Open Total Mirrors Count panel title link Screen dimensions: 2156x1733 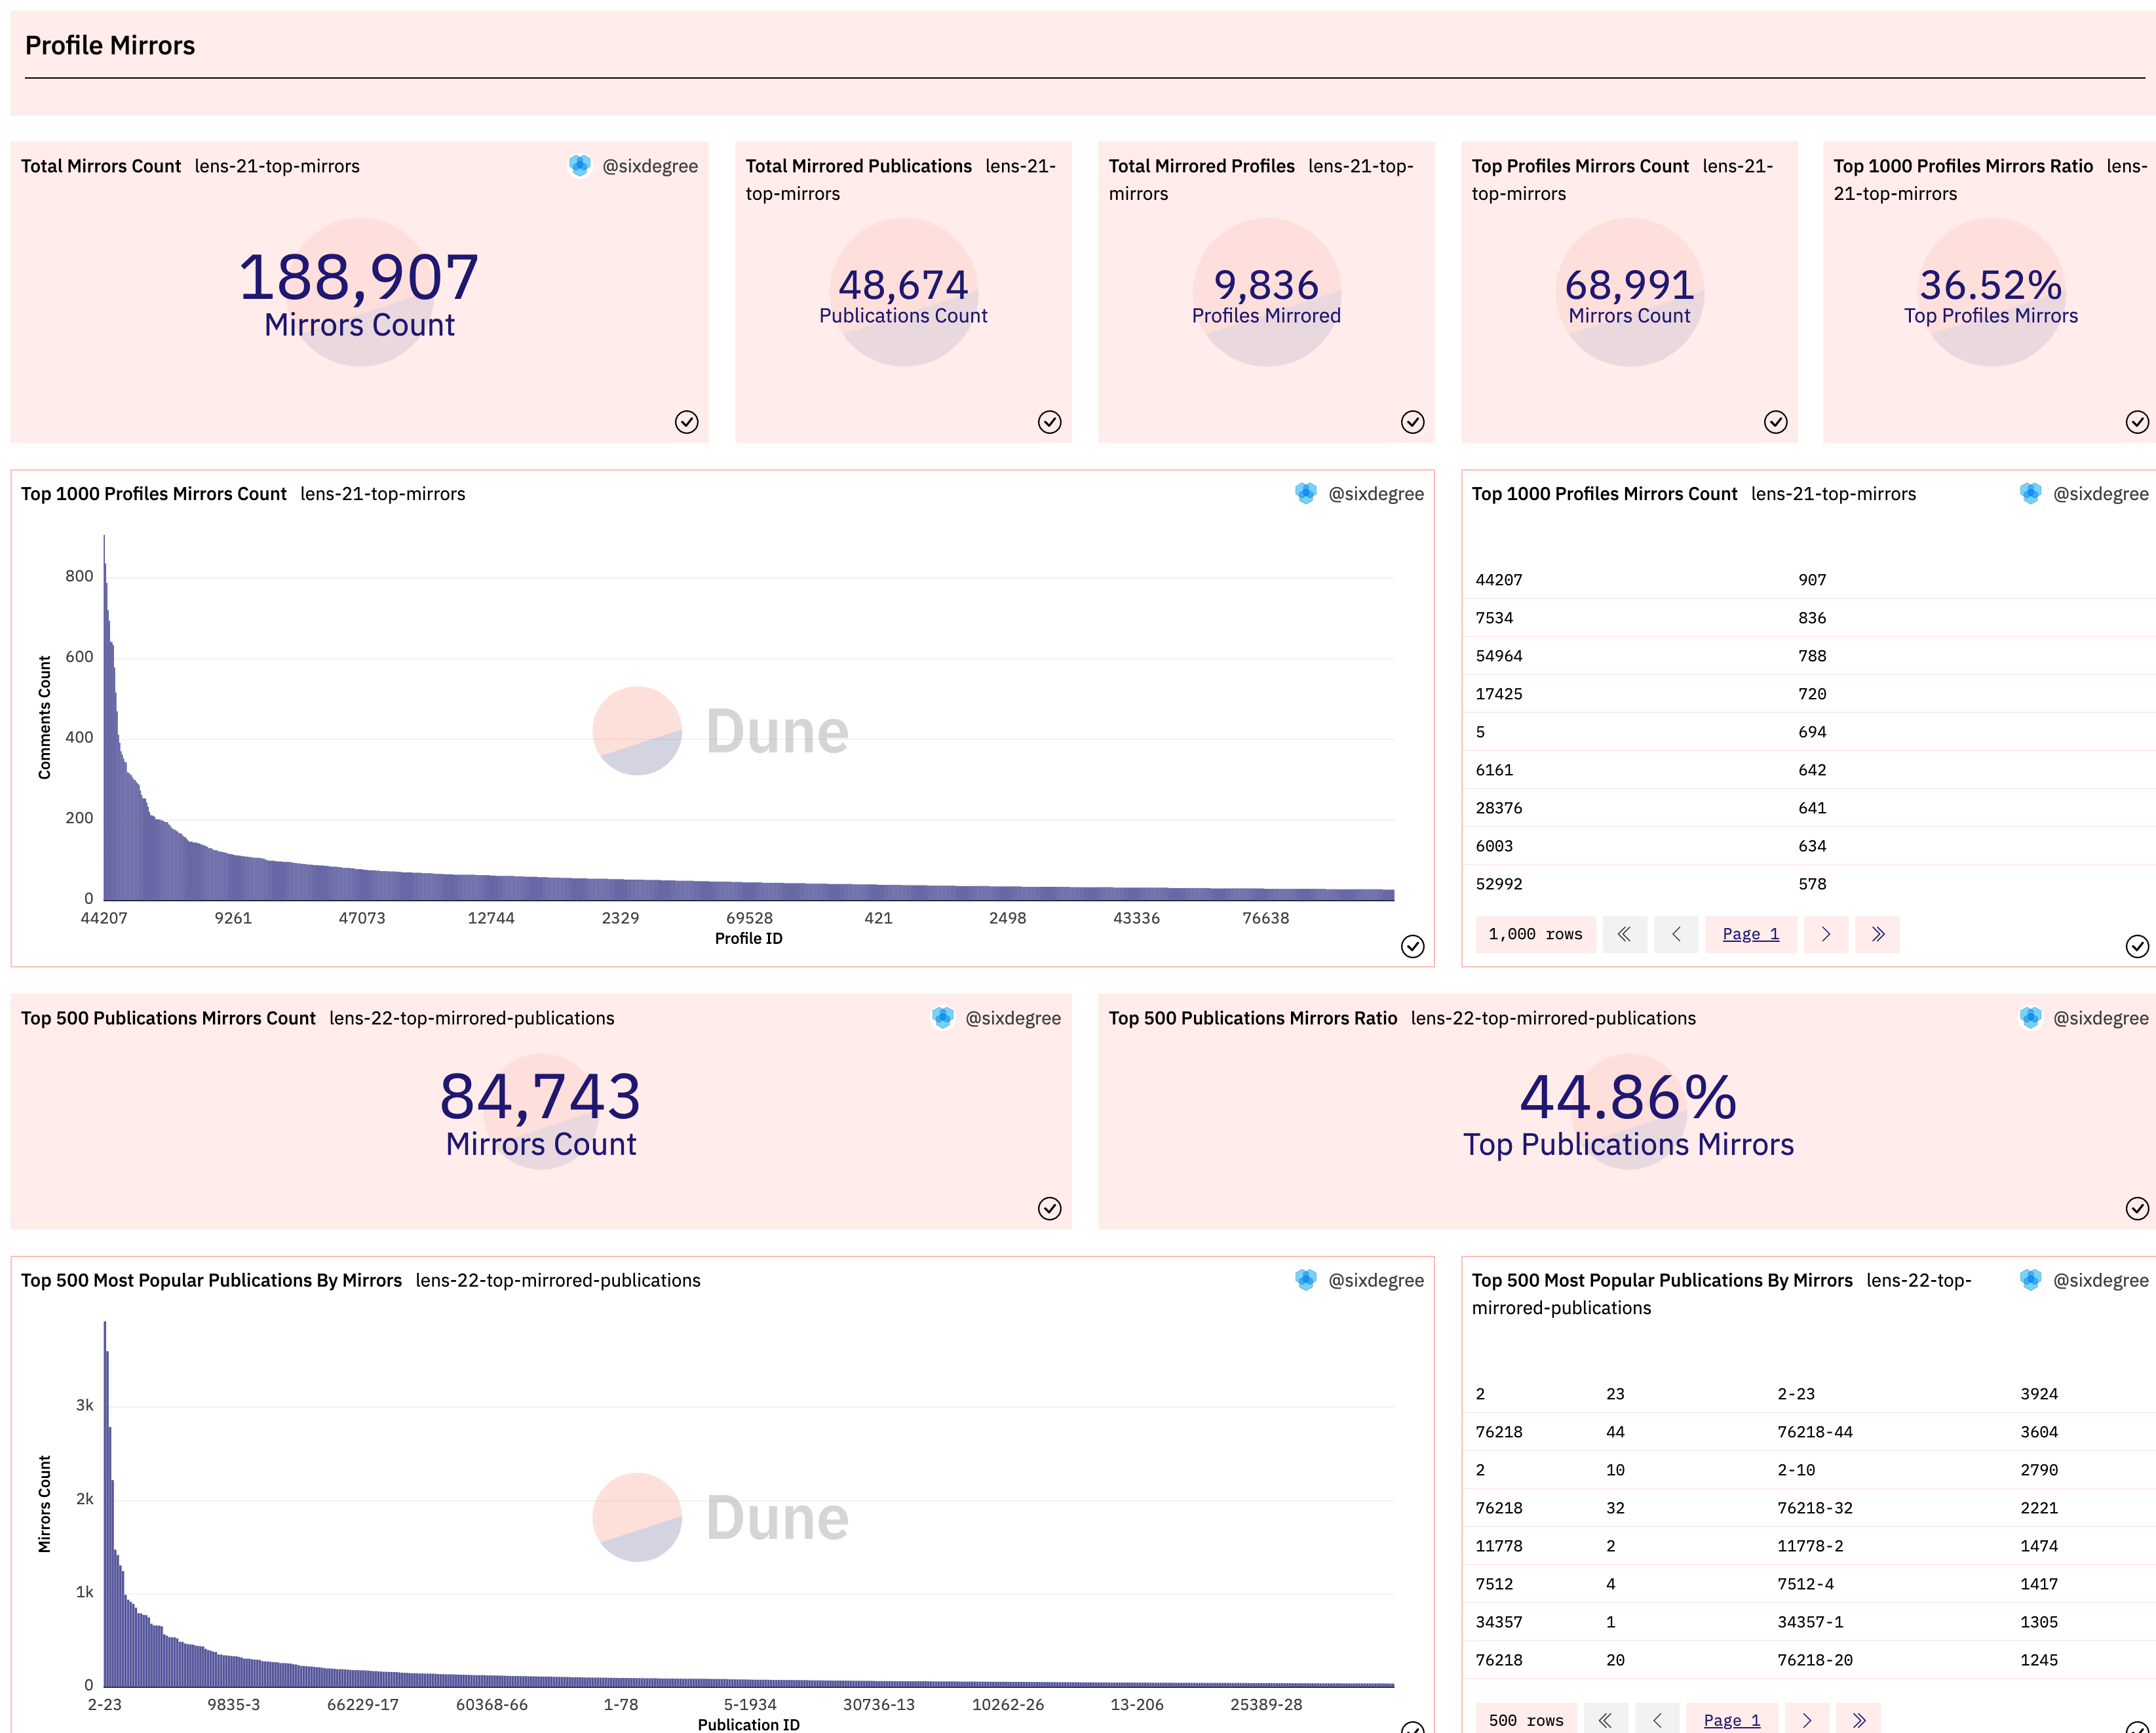[x=101, y=166]
